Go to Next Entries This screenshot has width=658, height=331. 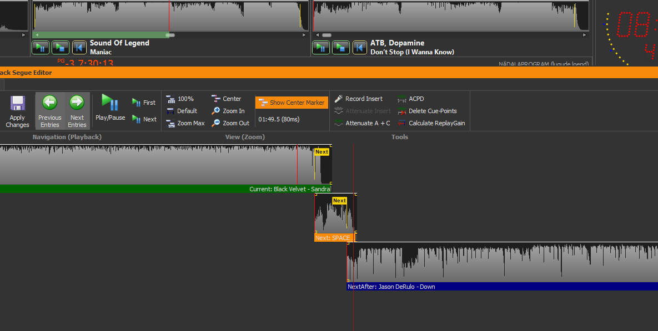pos(77,111)
